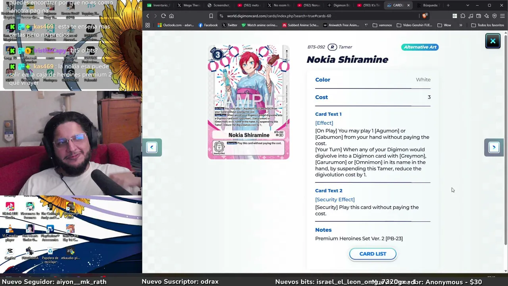The height and width of the screenshot is (286, 508).
Task: Click the Premium Heroines Set Ver. 2 note
Action: 359,238
